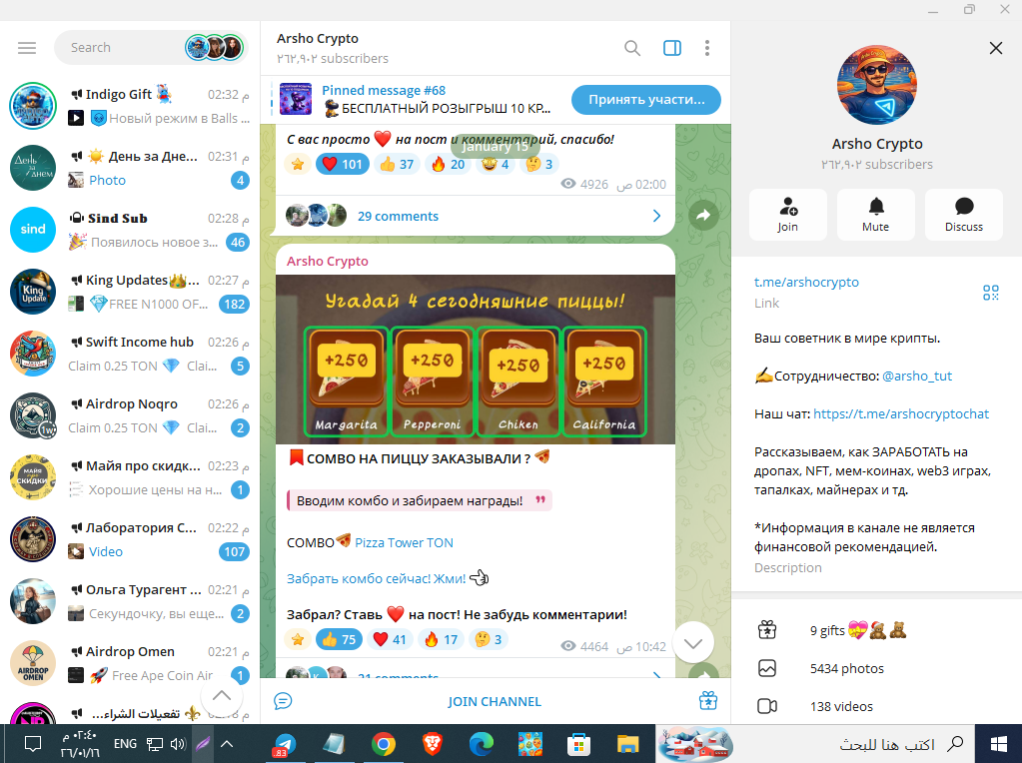Toggle the heart 41 reaction
This screenshot has height=763, width=1022.
pyautogui.click(x=389, y=640)
